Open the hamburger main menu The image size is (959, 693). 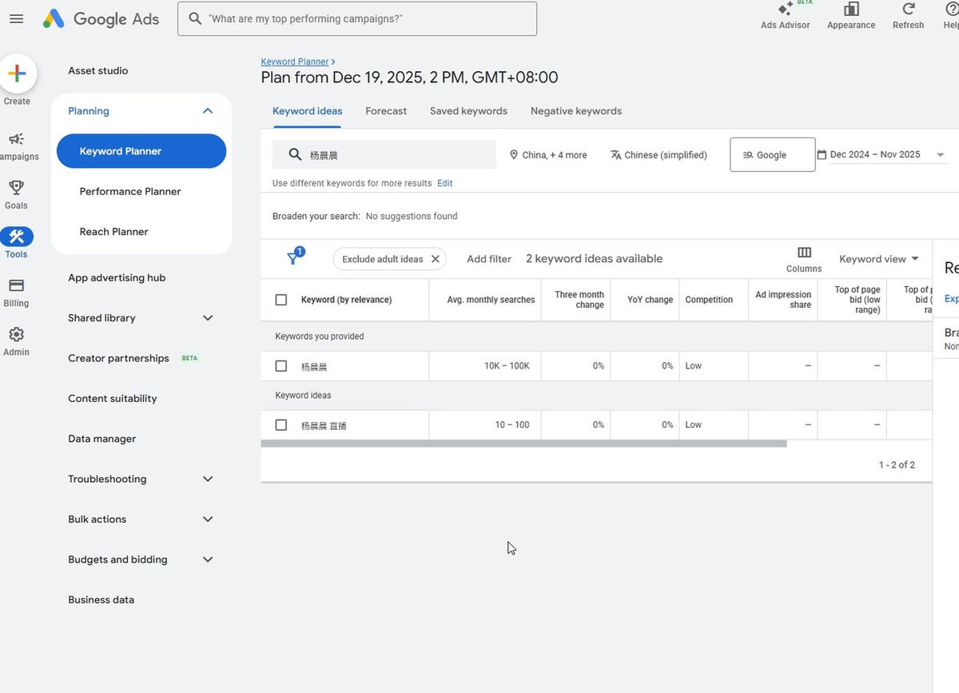(x=16, y=18)
